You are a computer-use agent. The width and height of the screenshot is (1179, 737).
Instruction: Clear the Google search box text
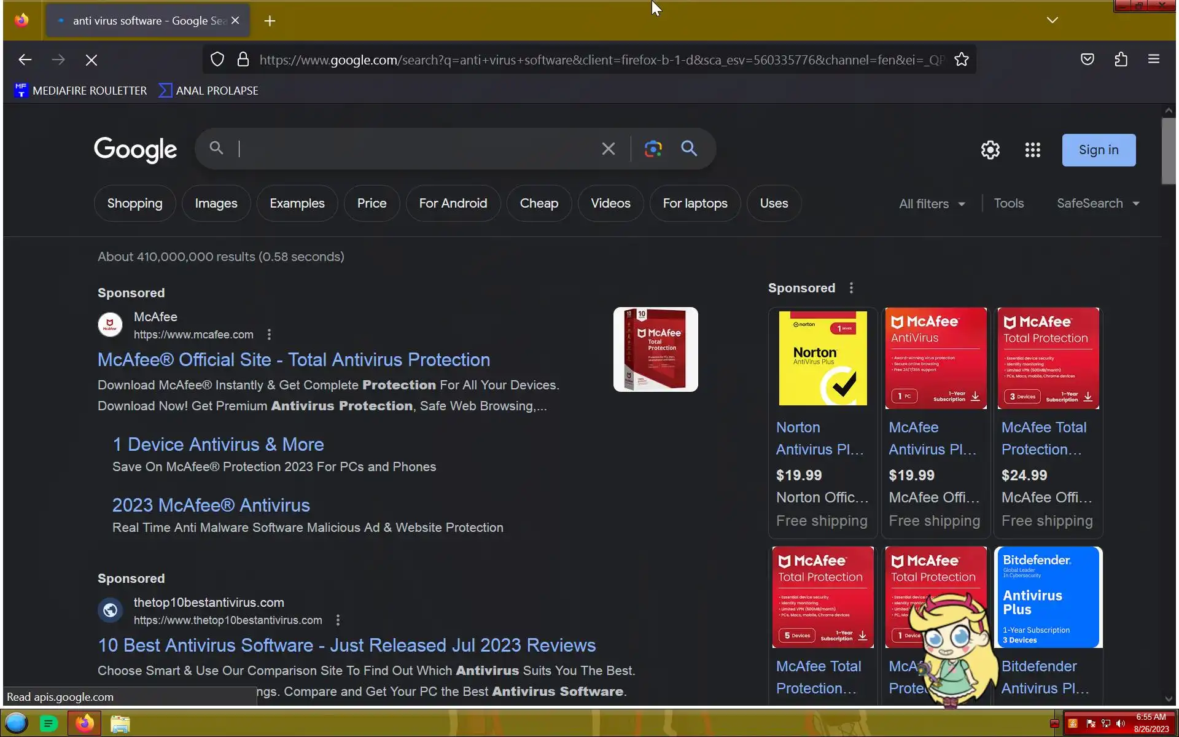(608, 149)
